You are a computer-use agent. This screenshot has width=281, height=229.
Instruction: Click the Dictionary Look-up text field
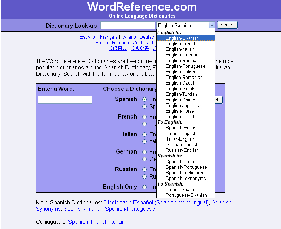pos(128,25)
